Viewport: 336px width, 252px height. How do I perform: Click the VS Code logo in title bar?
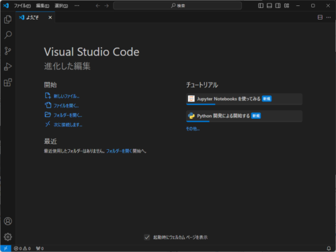(6, 5)
